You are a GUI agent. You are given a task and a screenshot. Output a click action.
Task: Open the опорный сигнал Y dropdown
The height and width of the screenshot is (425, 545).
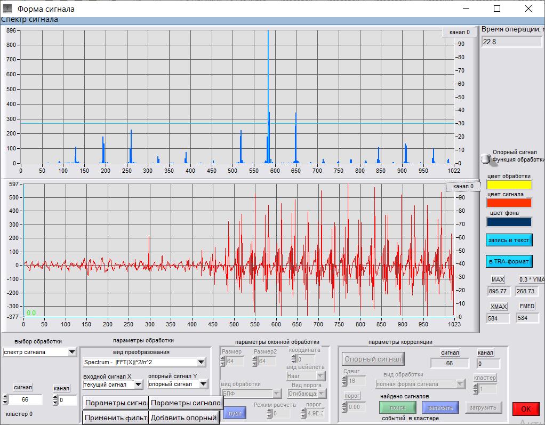pyautogui.click(x=203, y=384)
